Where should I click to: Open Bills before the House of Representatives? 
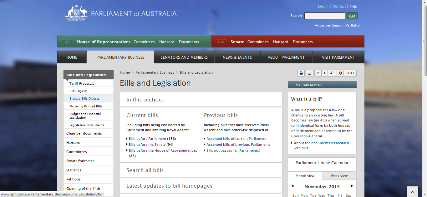163,150
